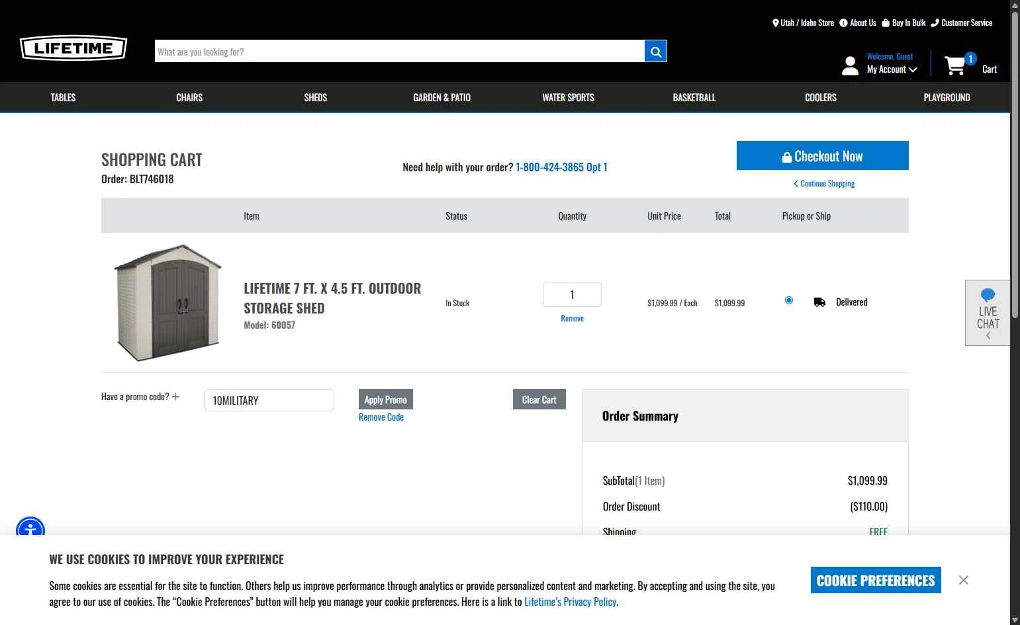Image resolution: width=1020 pixels, height=625 pixels.
Task: Open the Lifetime 7 ft x 4.5 ft shed title
Action: (x=332, y=298)
